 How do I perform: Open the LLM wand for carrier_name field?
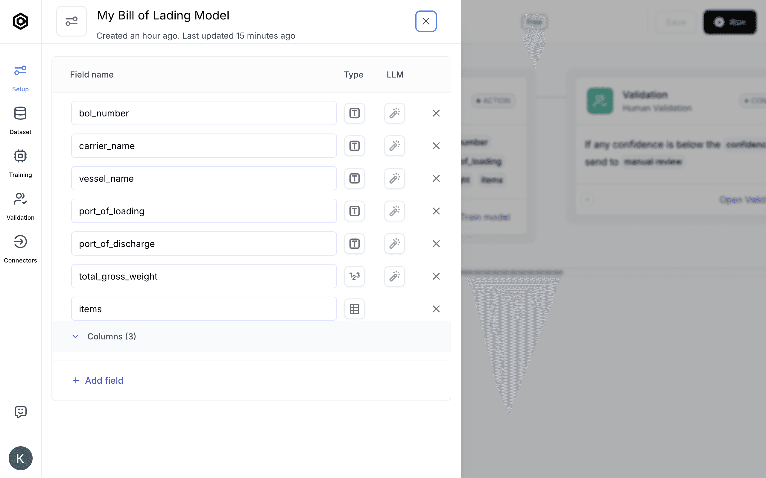[x=394, y=146]
